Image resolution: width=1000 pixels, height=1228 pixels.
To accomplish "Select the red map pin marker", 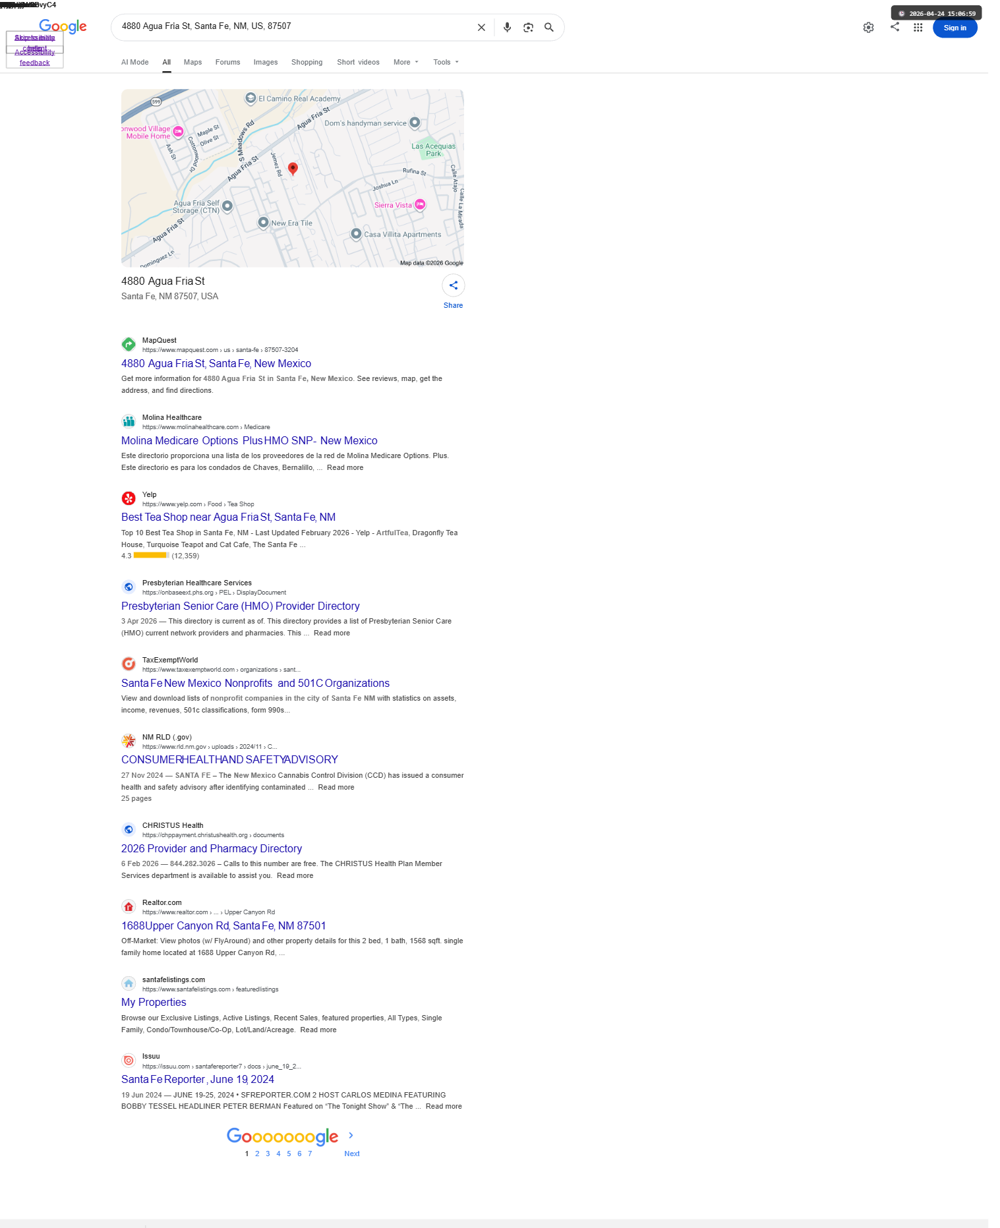I will tap(293, 169).
